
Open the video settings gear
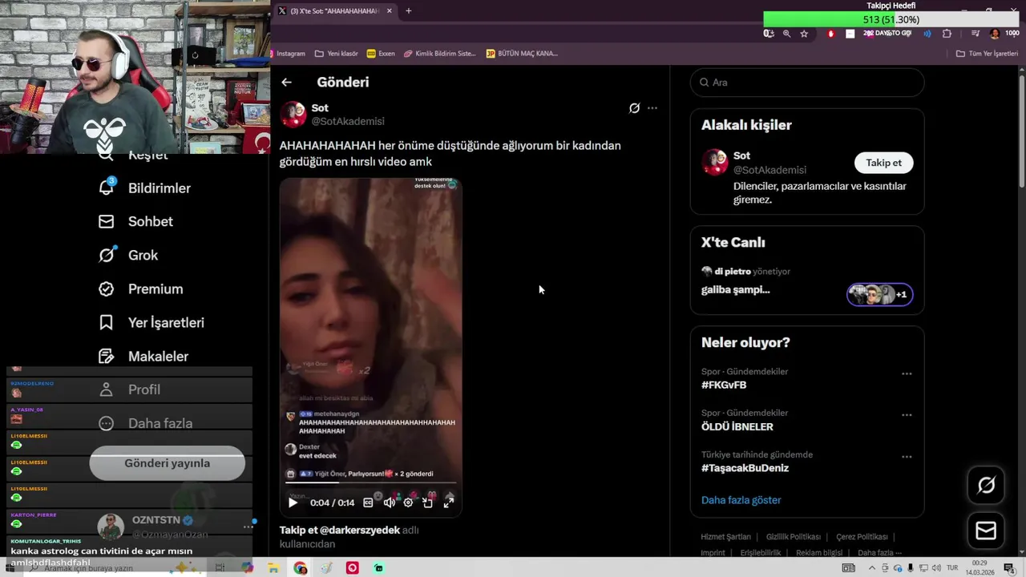[x=408, y=502]
